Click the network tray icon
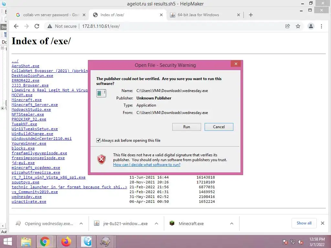 point(293,242)
